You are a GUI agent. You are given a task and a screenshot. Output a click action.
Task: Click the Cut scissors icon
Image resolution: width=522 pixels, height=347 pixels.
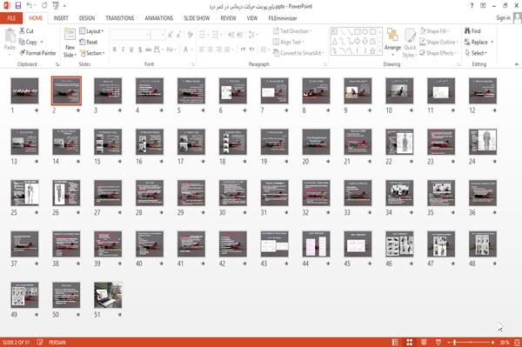22,31
